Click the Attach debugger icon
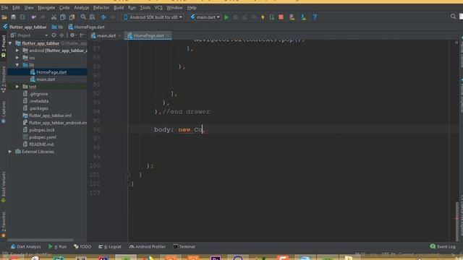The height and width of the screenshot is (260, 463). [x=272, y=17]
